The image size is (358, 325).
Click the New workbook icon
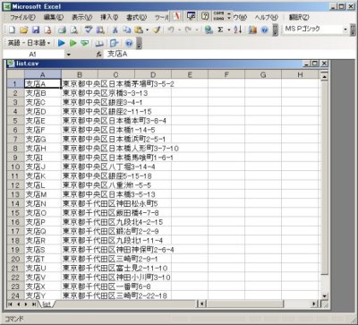12,30
